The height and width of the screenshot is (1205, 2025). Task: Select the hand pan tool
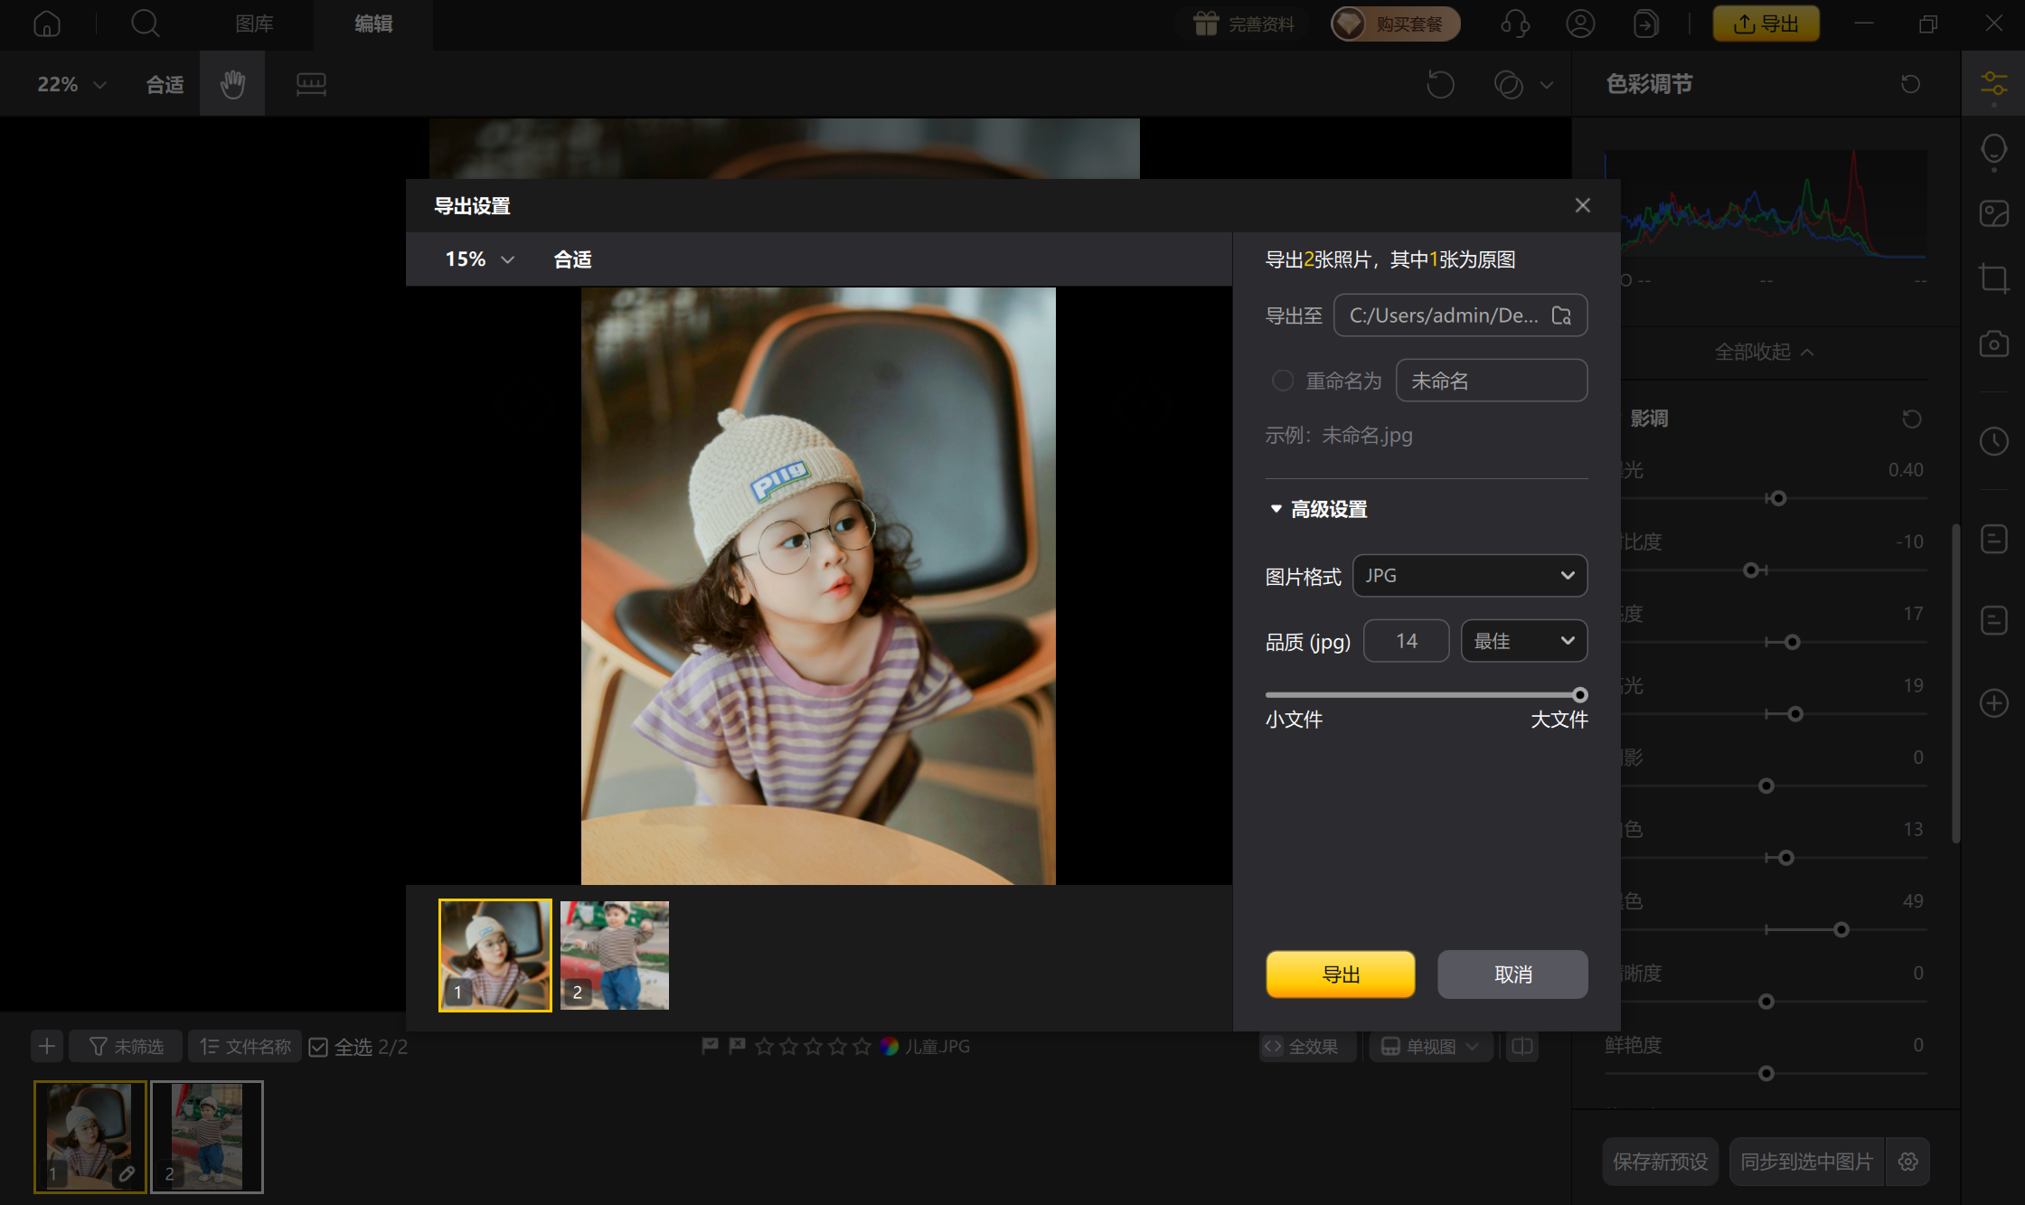[232, 84]
